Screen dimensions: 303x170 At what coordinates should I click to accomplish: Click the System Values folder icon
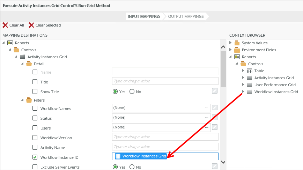click(x=237, y=43)
